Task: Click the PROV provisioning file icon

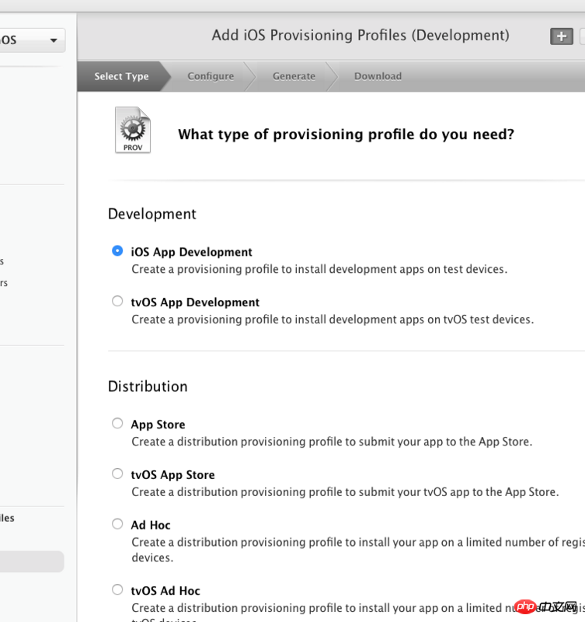Action: [x=132, y=130]
